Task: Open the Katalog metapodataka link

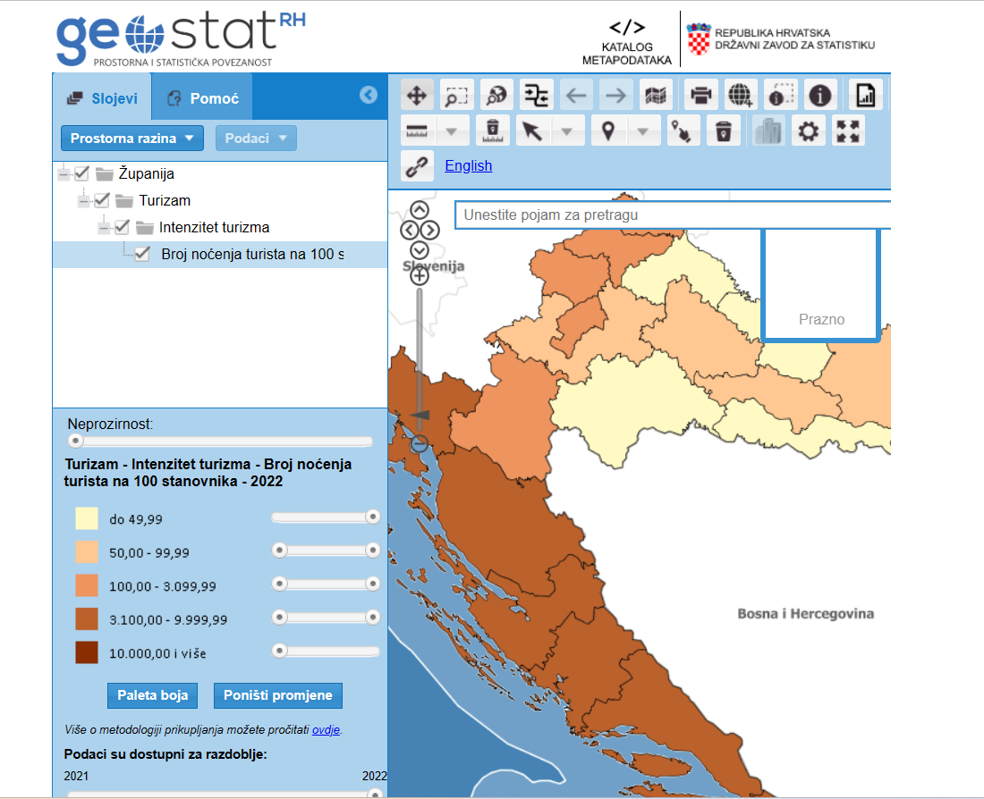Action: [x=626, y=43]
